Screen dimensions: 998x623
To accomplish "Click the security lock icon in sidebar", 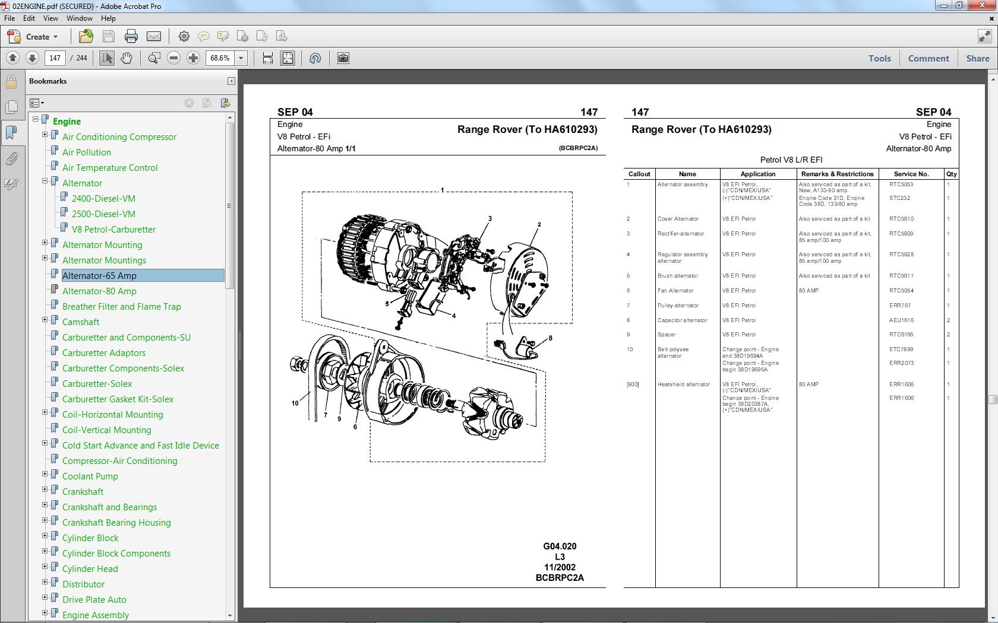I will tap(11, 82).
